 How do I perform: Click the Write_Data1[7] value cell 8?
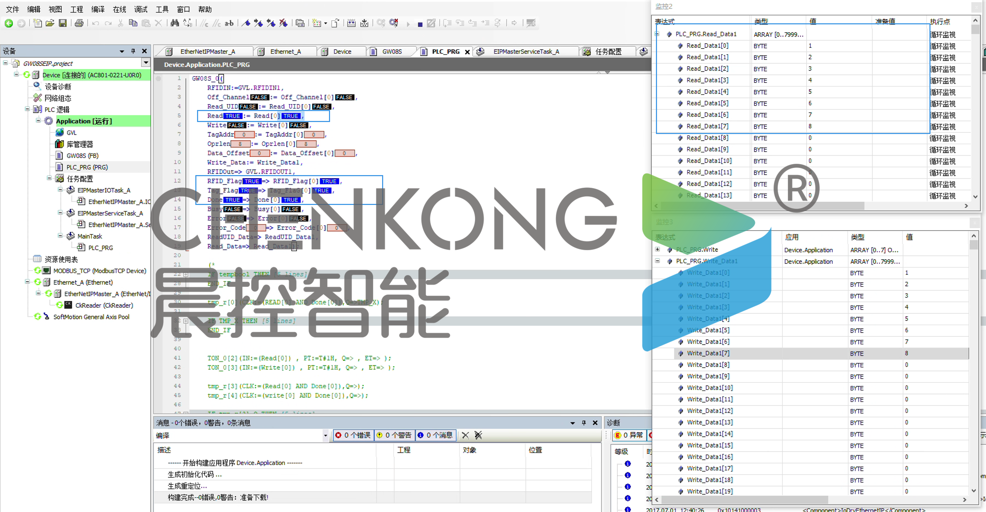click(936, 353)
